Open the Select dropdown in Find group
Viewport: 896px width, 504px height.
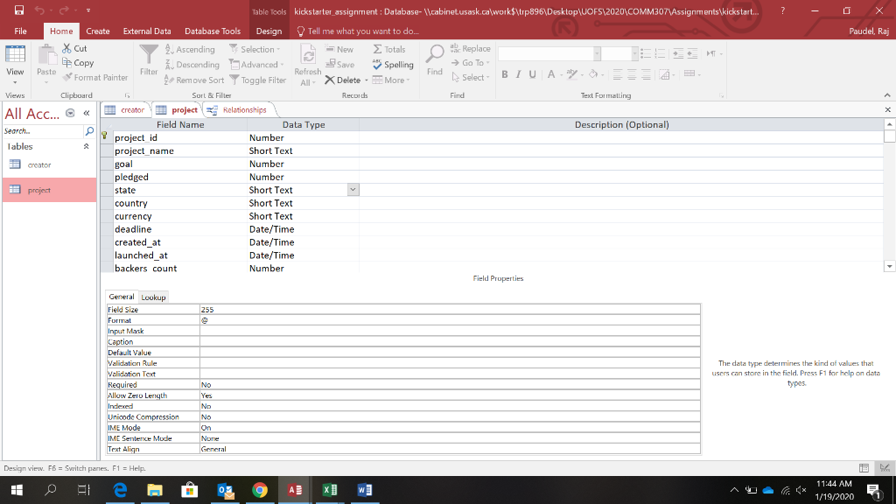pos(470,77)
